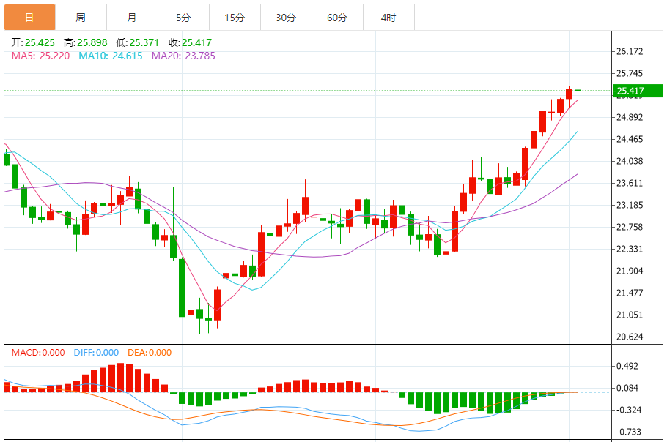Click the 低:25.371 low price value
Screen dimensions: 667x442
(x=137, y=42)
